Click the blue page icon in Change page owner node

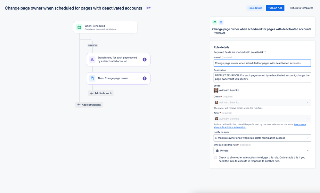[92, 78]
